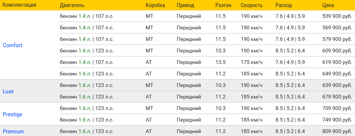Open the Premium trim link
This screenshot has height=136, width=355.
point(13,132)
